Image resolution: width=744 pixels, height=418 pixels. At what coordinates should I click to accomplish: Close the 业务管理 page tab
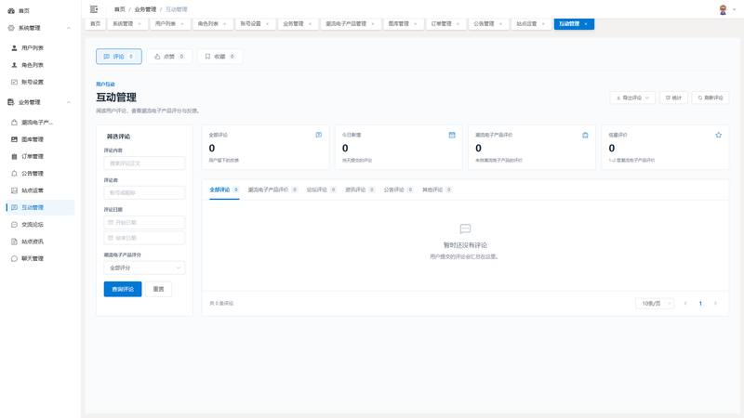[311, 24]
